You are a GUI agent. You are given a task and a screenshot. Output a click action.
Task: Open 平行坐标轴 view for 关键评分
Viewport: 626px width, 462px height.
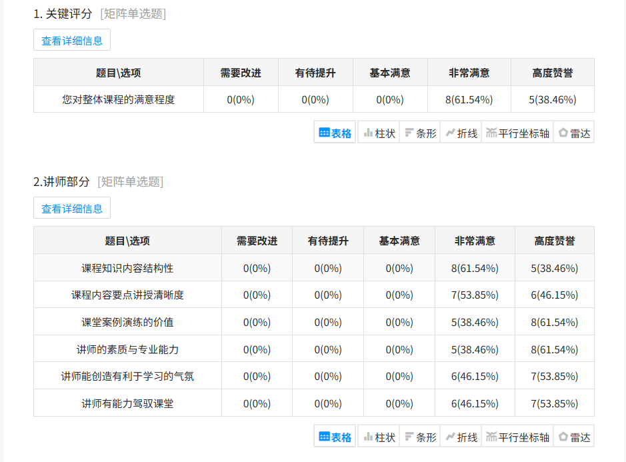[x=517, y=133]
